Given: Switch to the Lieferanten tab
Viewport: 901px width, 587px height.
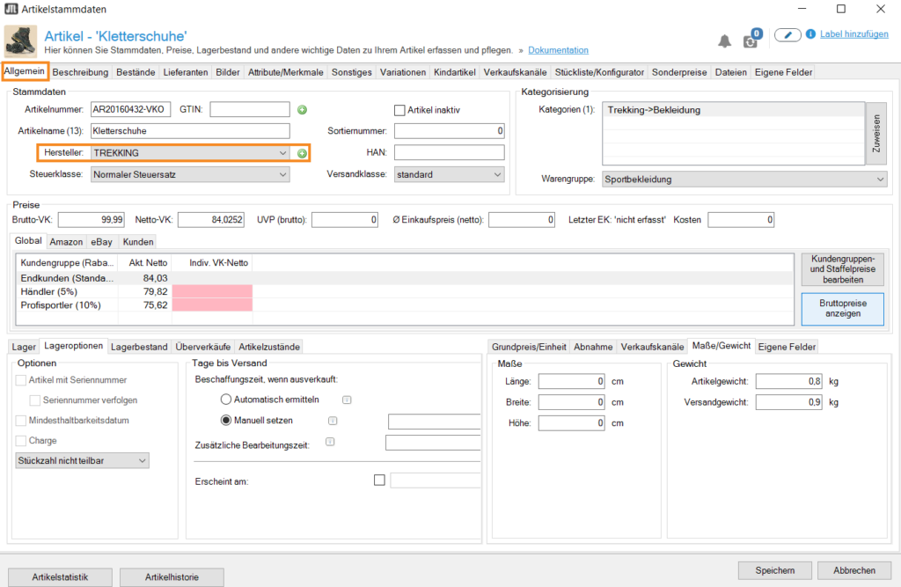Looking at the screenshot, I should click(x=162, y=72).
